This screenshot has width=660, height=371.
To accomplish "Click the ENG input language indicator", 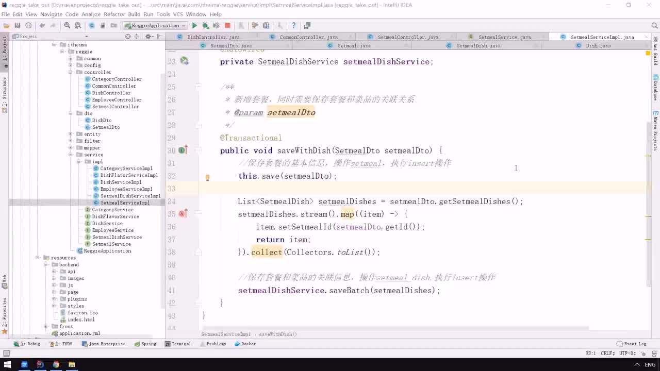I will click(650, 364).
